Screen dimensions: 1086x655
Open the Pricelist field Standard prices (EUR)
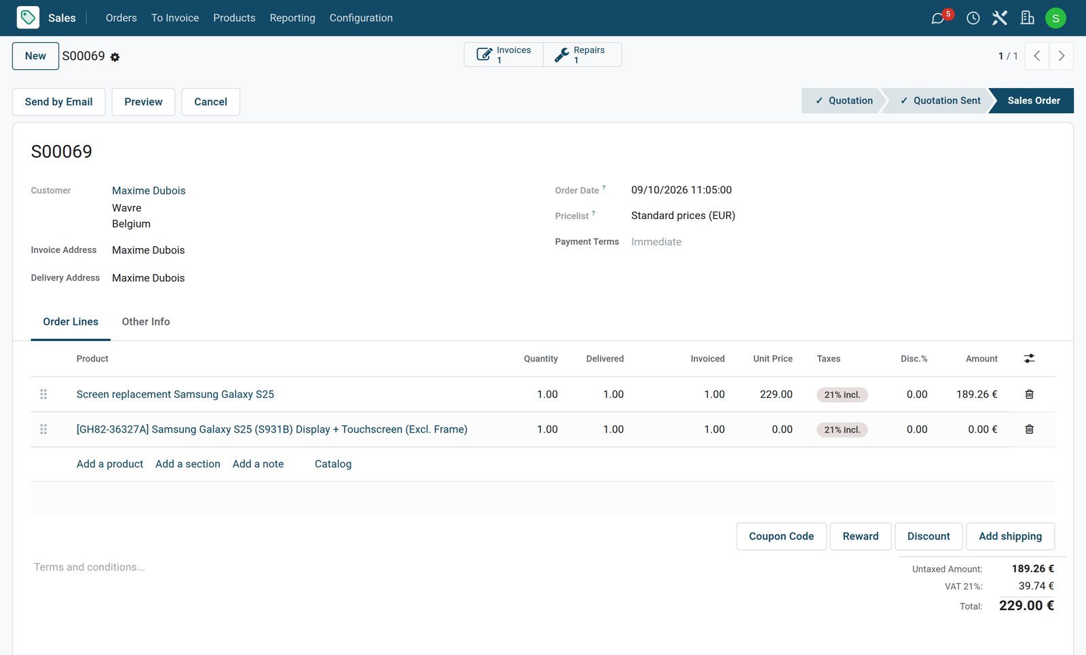(x=683, y=216)
